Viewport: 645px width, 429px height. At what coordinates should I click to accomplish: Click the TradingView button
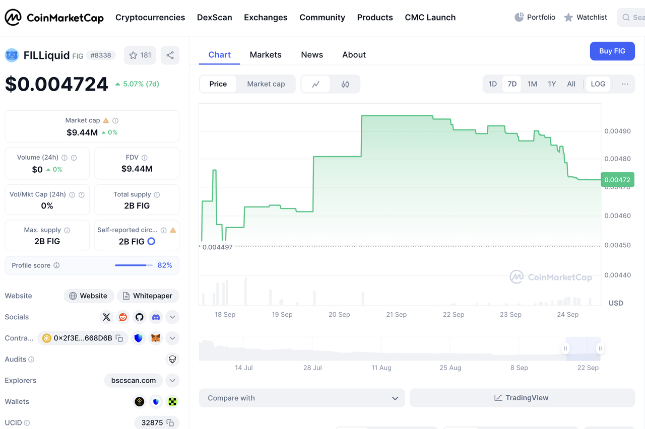522,398
